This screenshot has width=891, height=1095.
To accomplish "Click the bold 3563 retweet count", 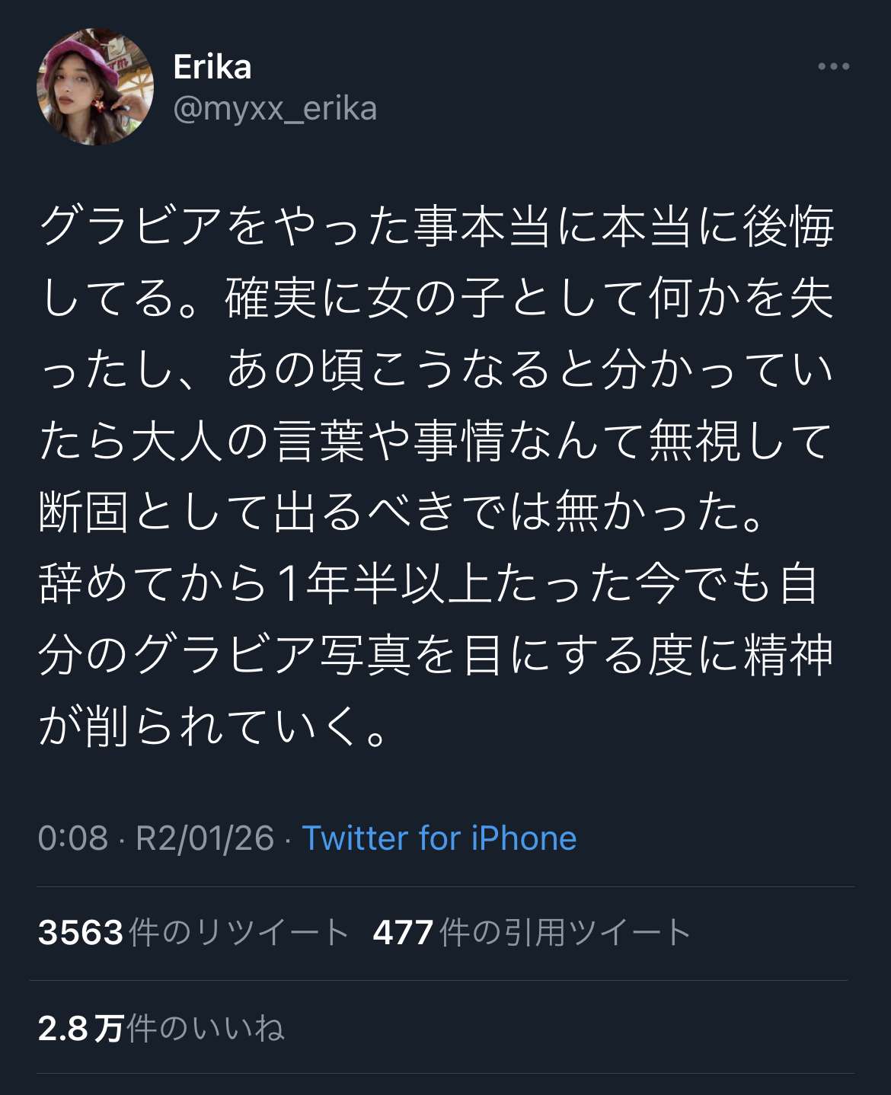I will [81, 933].
